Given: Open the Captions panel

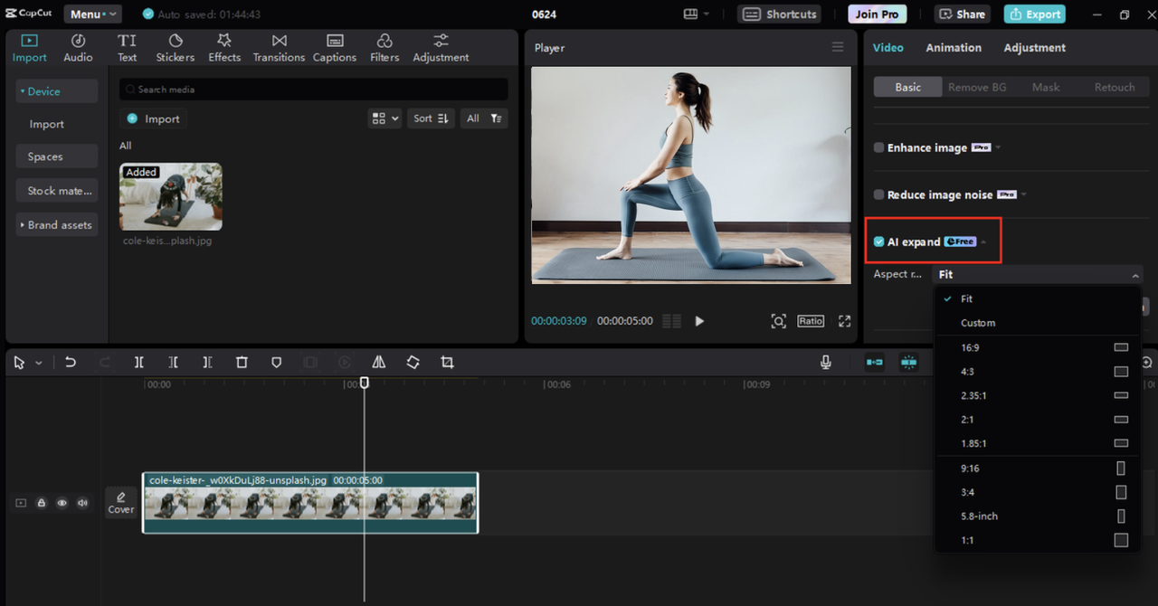Looking at the screenshot, I should [335, 48].
